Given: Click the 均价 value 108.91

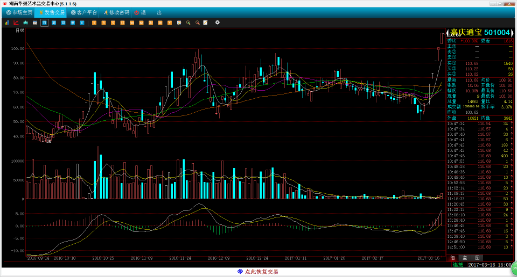Looking at the screenshot, I should [506, 80].
